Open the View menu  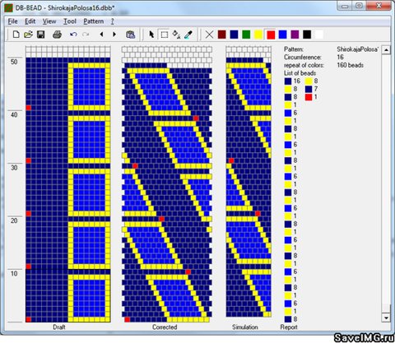click(49, 21)
